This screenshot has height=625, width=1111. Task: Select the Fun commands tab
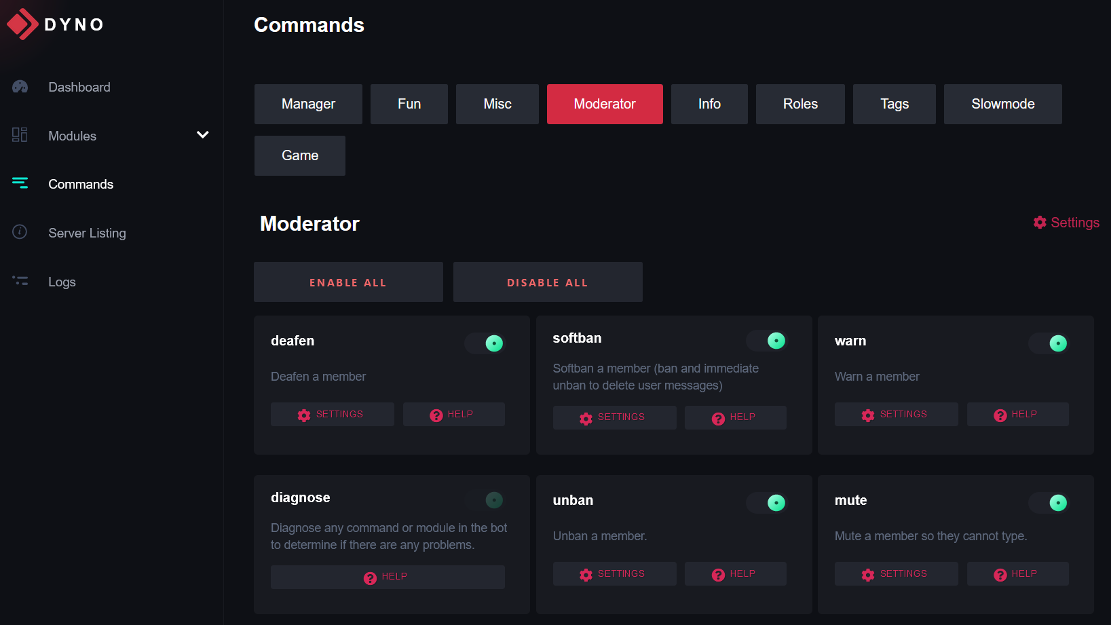pyautogui.click(x=409, y=104)
